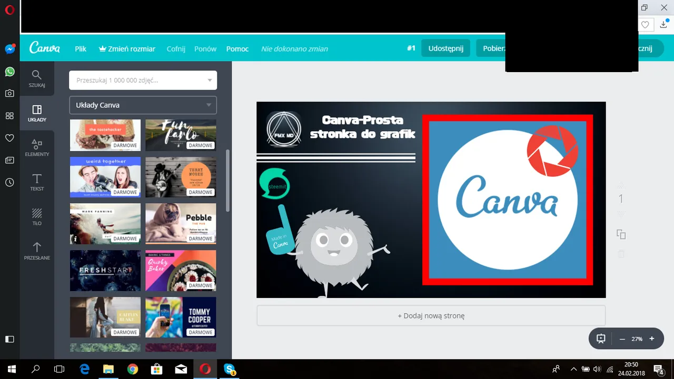Pick the 'Pebble' pug layout thumbnail
Viewport: 674px width, 379px height.
pyautogui.click(x=181, y=224)
